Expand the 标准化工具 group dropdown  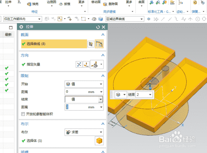tap(173, 12)
